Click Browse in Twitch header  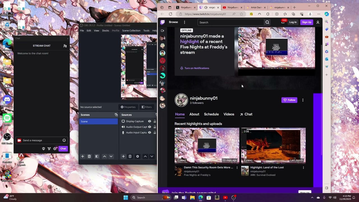[x=173, y=22]
